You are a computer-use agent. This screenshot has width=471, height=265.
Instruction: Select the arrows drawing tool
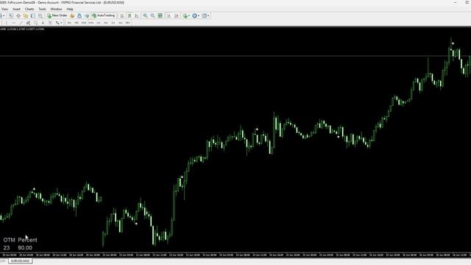pos(57,23)
